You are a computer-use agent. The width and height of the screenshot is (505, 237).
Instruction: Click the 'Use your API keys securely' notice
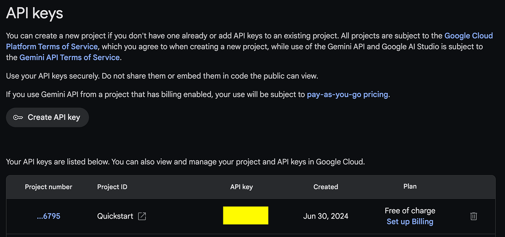coord(162,76)
